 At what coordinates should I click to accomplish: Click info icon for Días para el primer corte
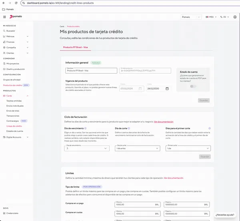pos(210,129)
